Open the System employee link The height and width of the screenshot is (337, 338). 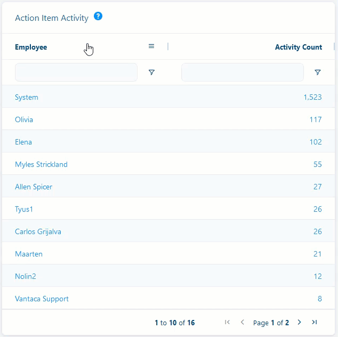[x=27, y=97]
